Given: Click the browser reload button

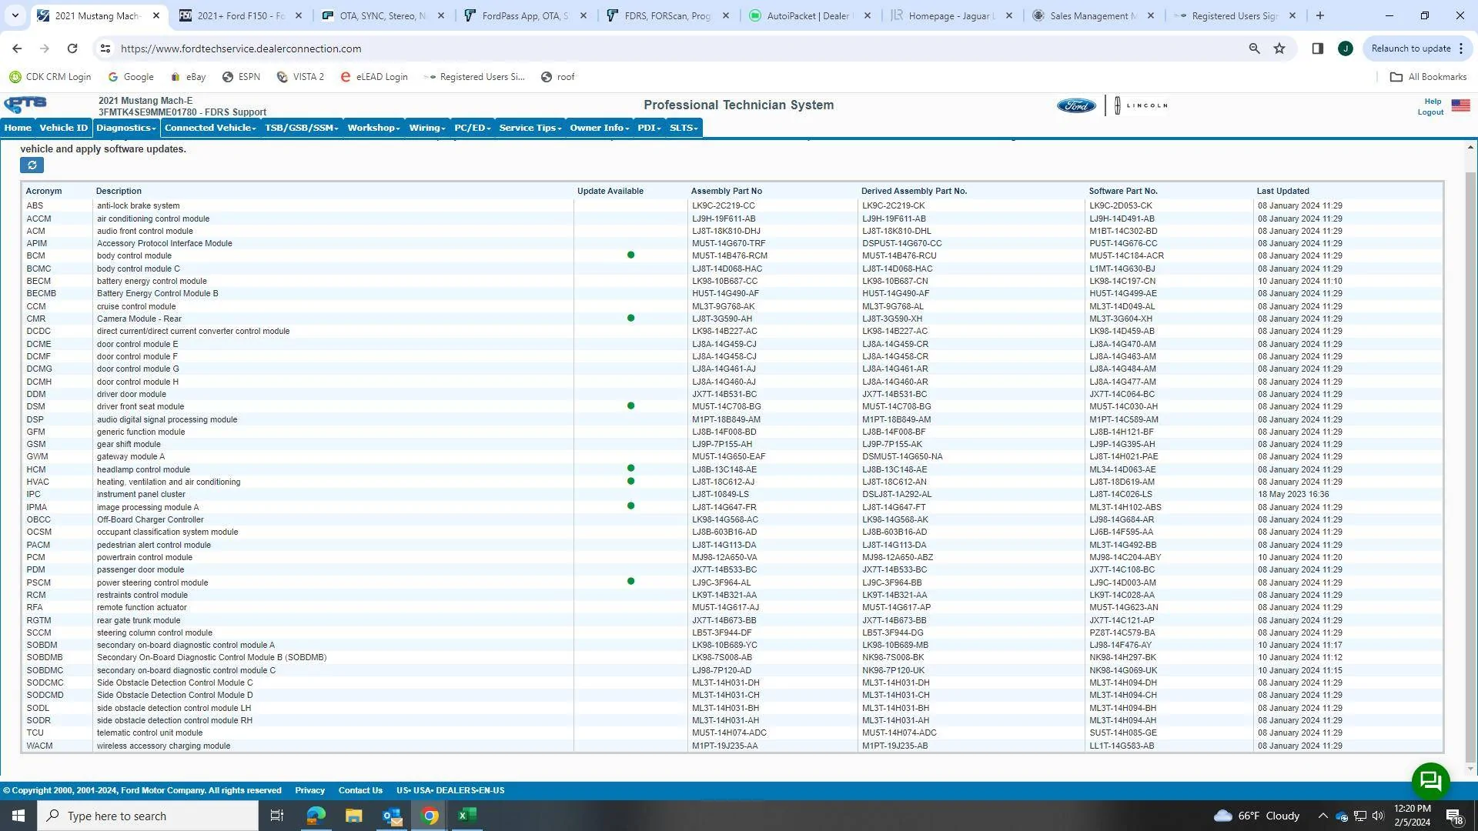Looking at the screenshot, I should point(72,48).
